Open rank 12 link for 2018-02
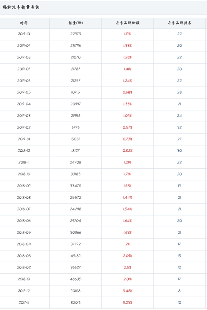Image resolution: width=207 pixels, height=310 pixels. tap(179, 267)
